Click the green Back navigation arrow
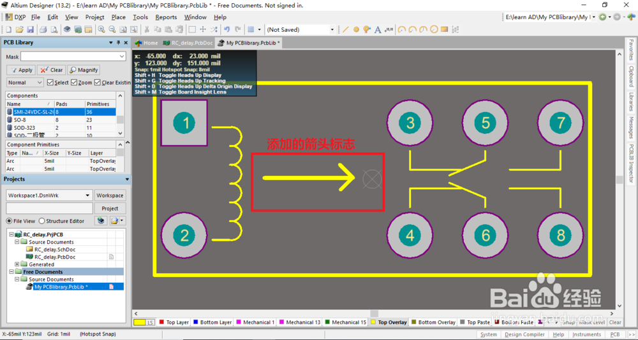Viewport: 638px width, 340px height. [x=603, y=17]
